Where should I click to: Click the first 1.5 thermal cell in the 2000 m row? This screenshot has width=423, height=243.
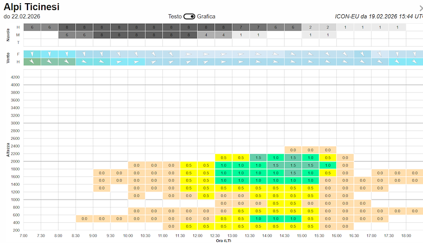click(259, 158)
